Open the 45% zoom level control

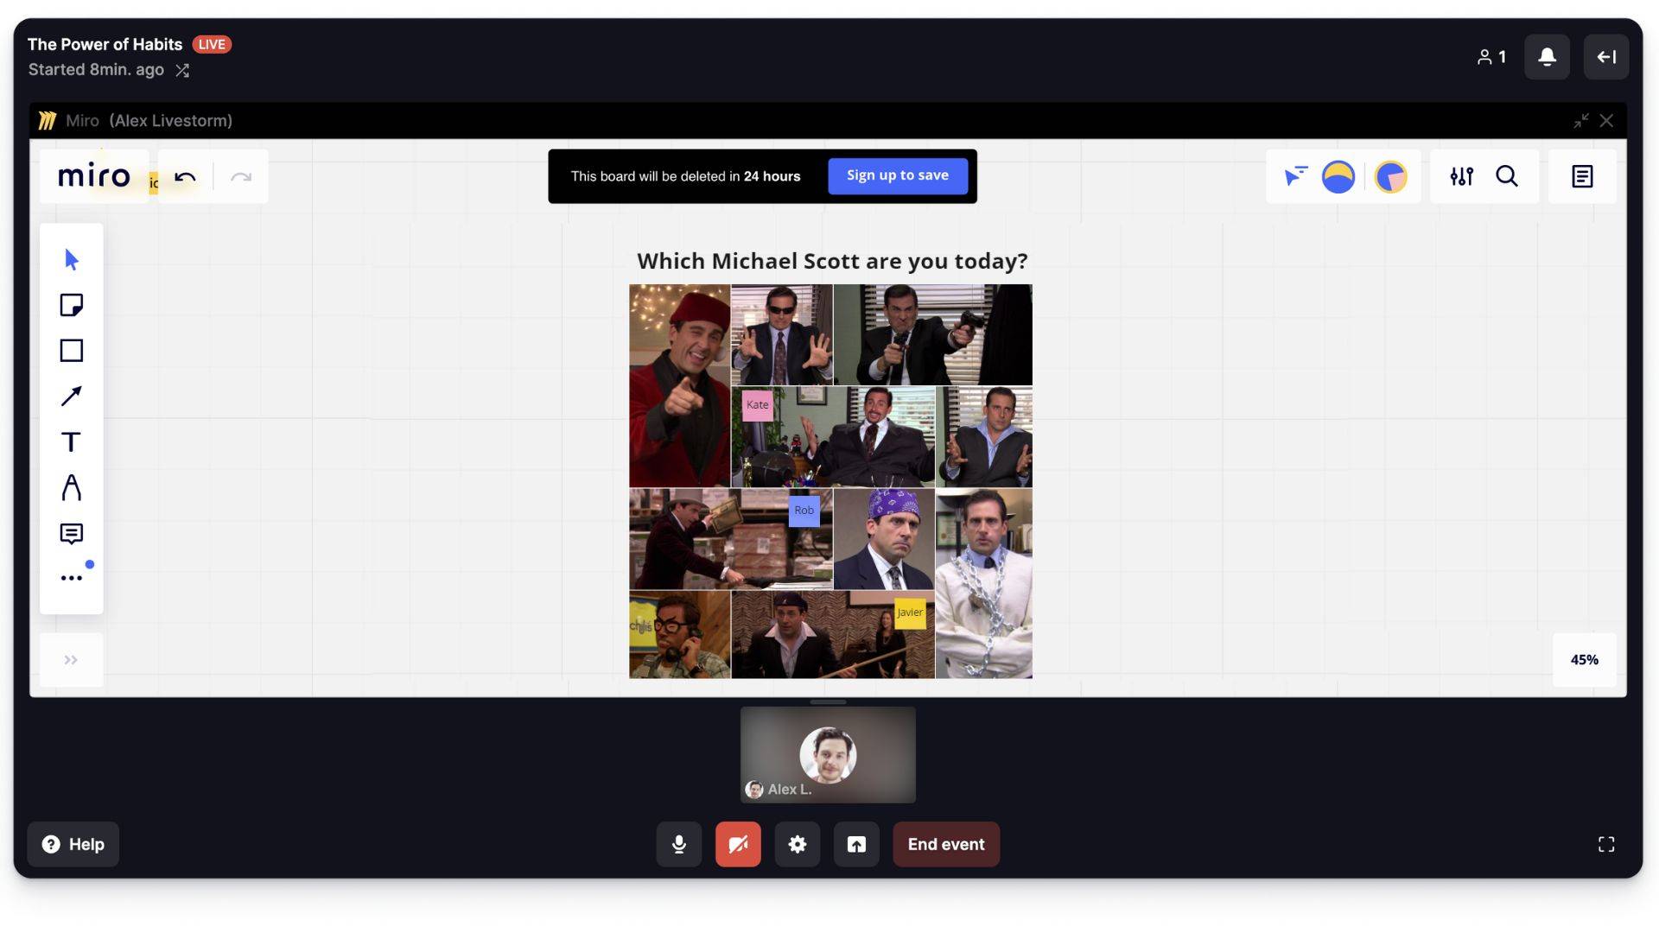(x=1584, y=660)
